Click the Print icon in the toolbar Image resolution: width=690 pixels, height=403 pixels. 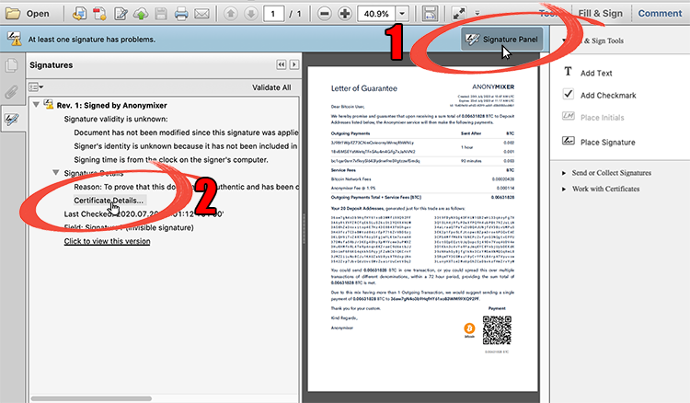coord(182,14)
